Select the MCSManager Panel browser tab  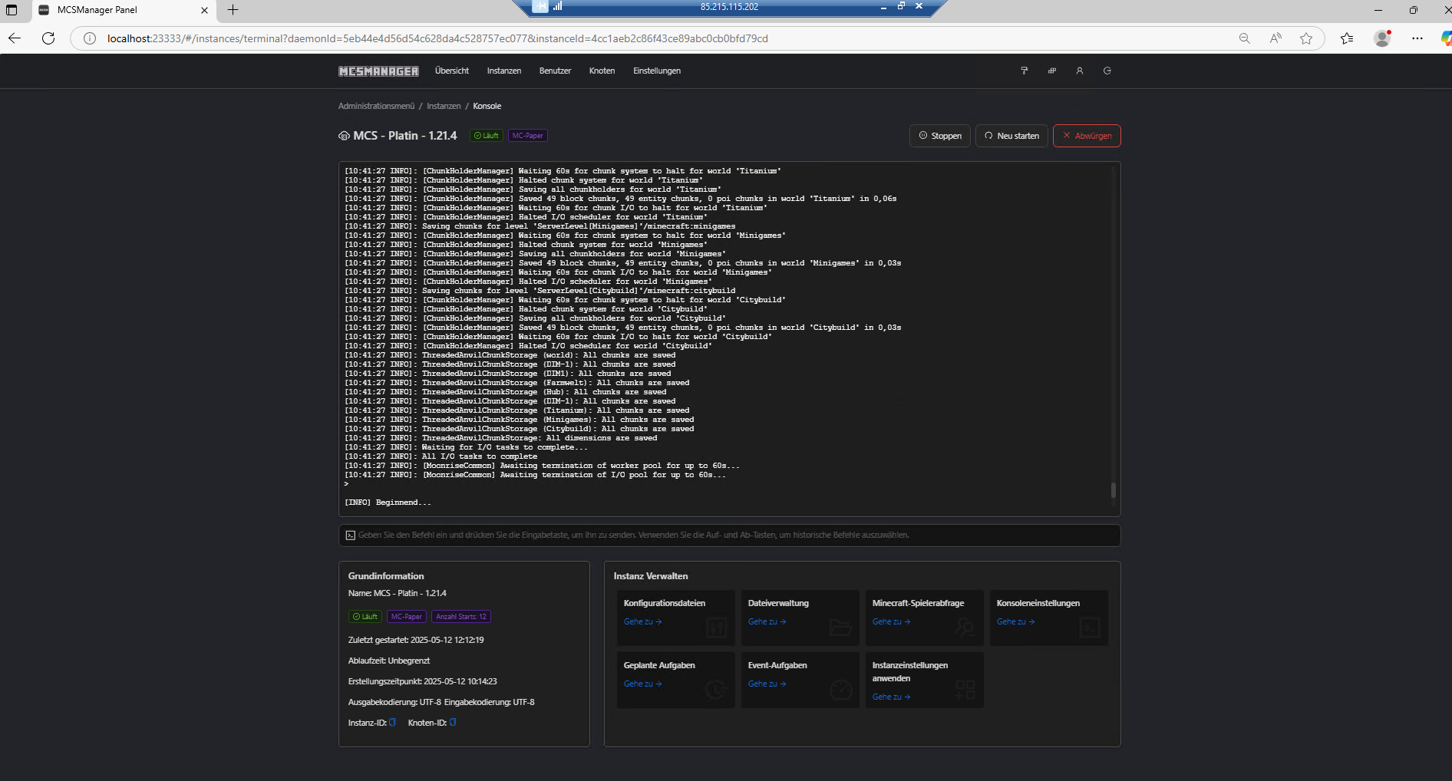point(123,10)
